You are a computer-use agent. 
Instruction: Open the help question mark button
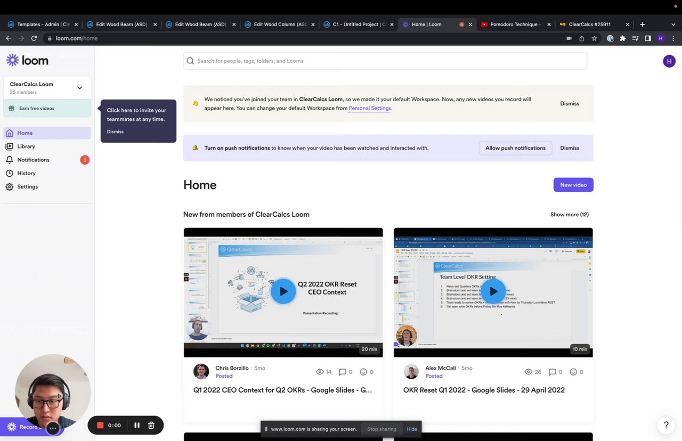point(666,425)
